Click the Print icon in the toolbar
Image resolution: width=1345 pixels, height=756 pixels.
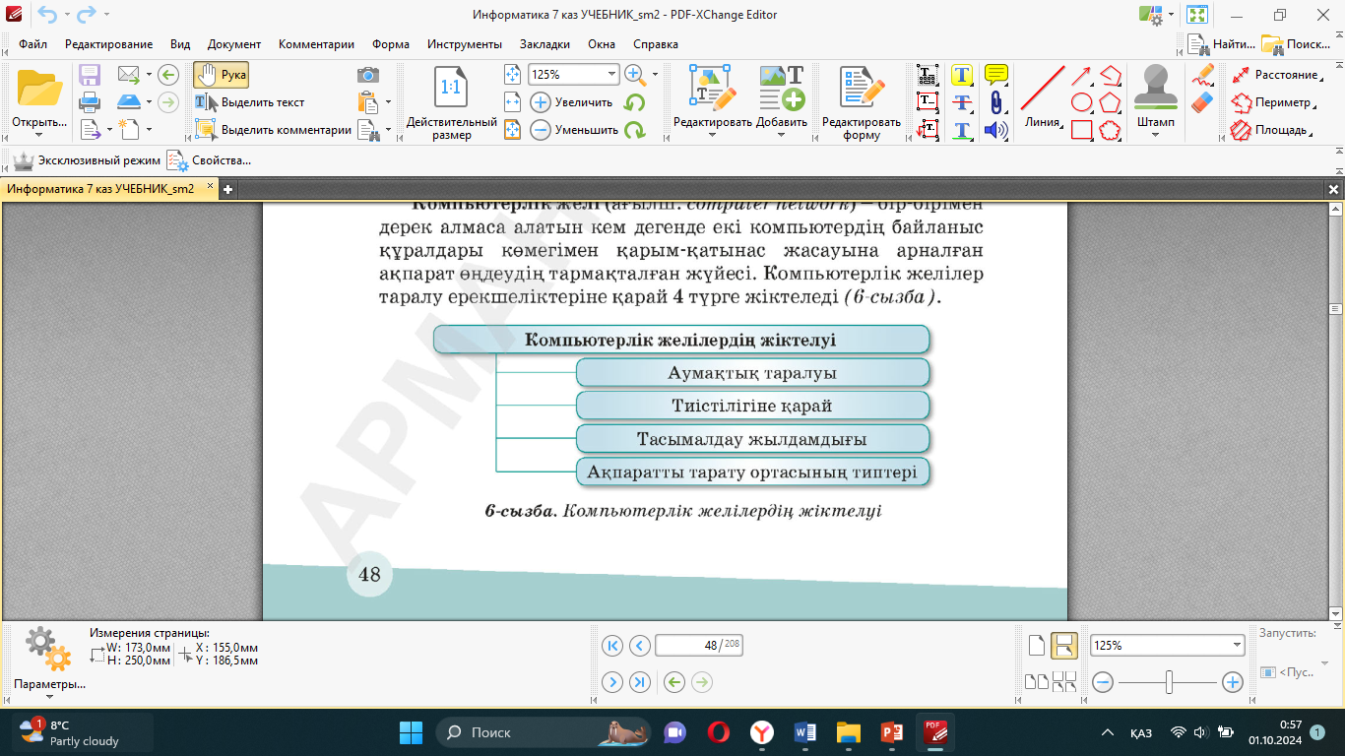pos(90,101)
